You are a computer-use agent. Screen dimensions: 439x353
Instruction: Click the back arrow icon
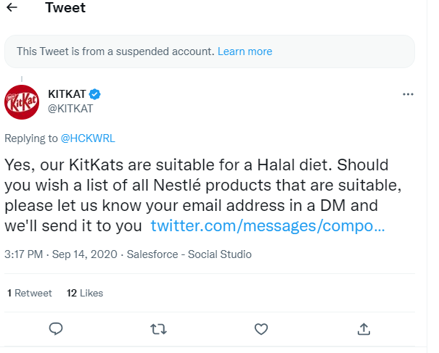pos(12,9)
